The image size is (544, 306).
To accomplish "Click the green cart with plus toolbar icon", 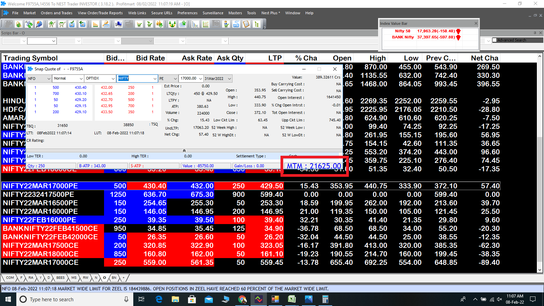I will tap(52, 24).
